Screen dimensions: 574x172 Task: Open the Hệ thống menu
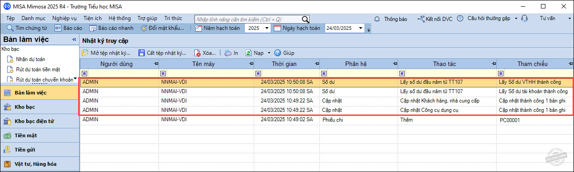120,18
